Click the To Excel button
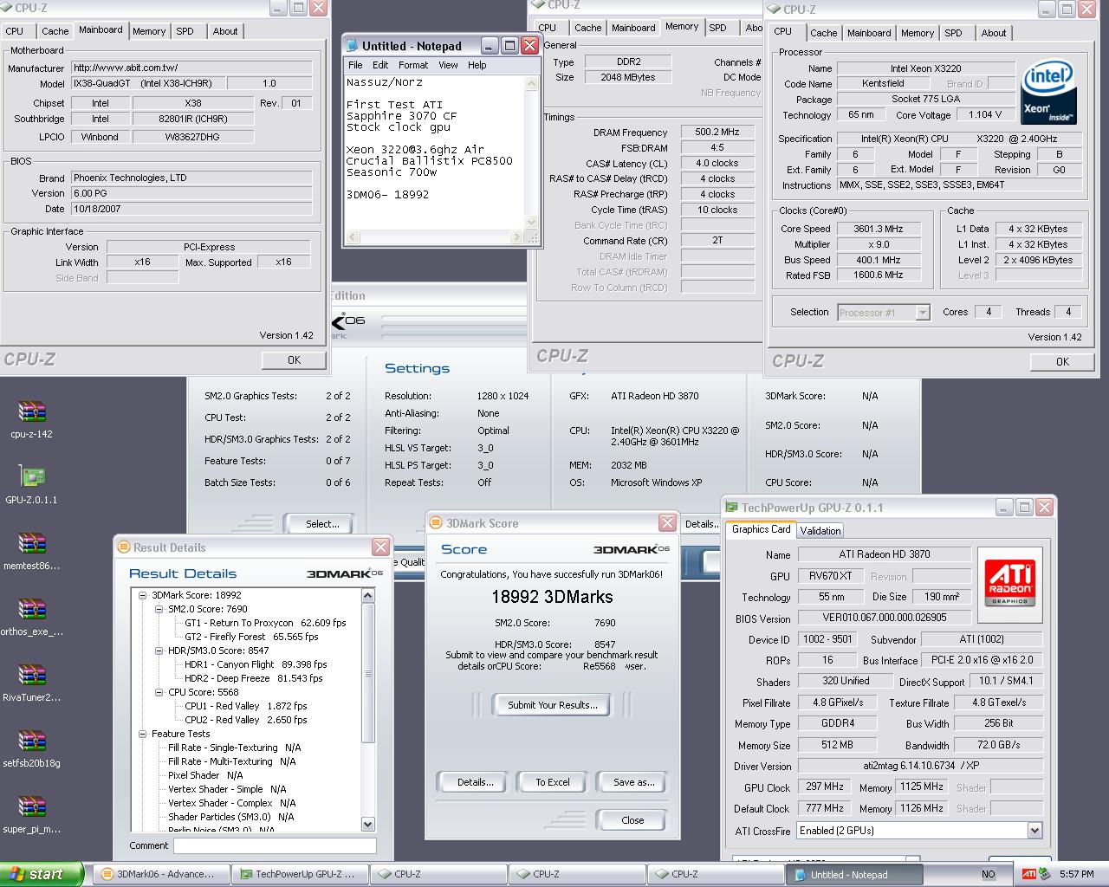1109x887 pixels. tap(552, 782)
